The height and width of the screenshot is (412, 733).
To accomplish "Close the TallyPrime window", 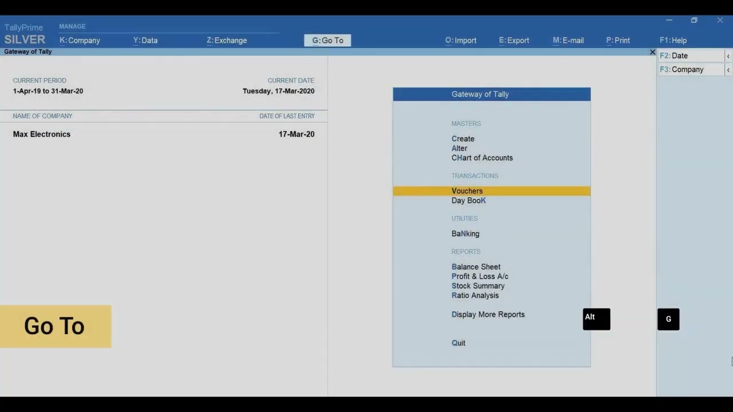I will [x=720, y=20].
